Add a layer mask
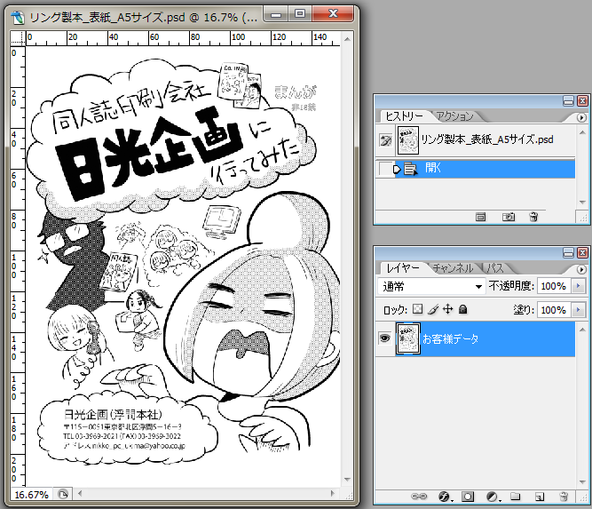Viewport: 592px width, 509px height. pyautogui.click(x=468, y=497)
